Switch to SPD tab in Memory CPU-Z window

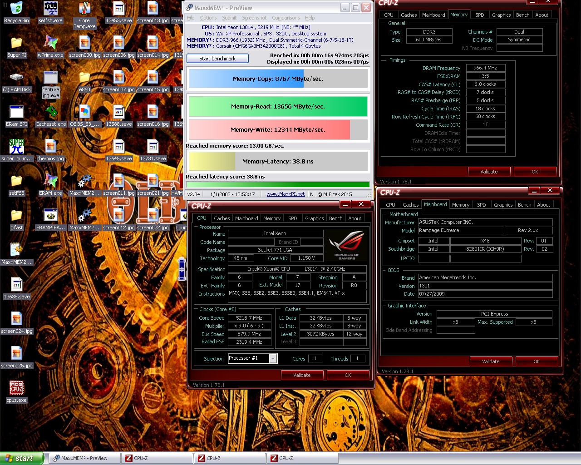click(x=480, y=15)
